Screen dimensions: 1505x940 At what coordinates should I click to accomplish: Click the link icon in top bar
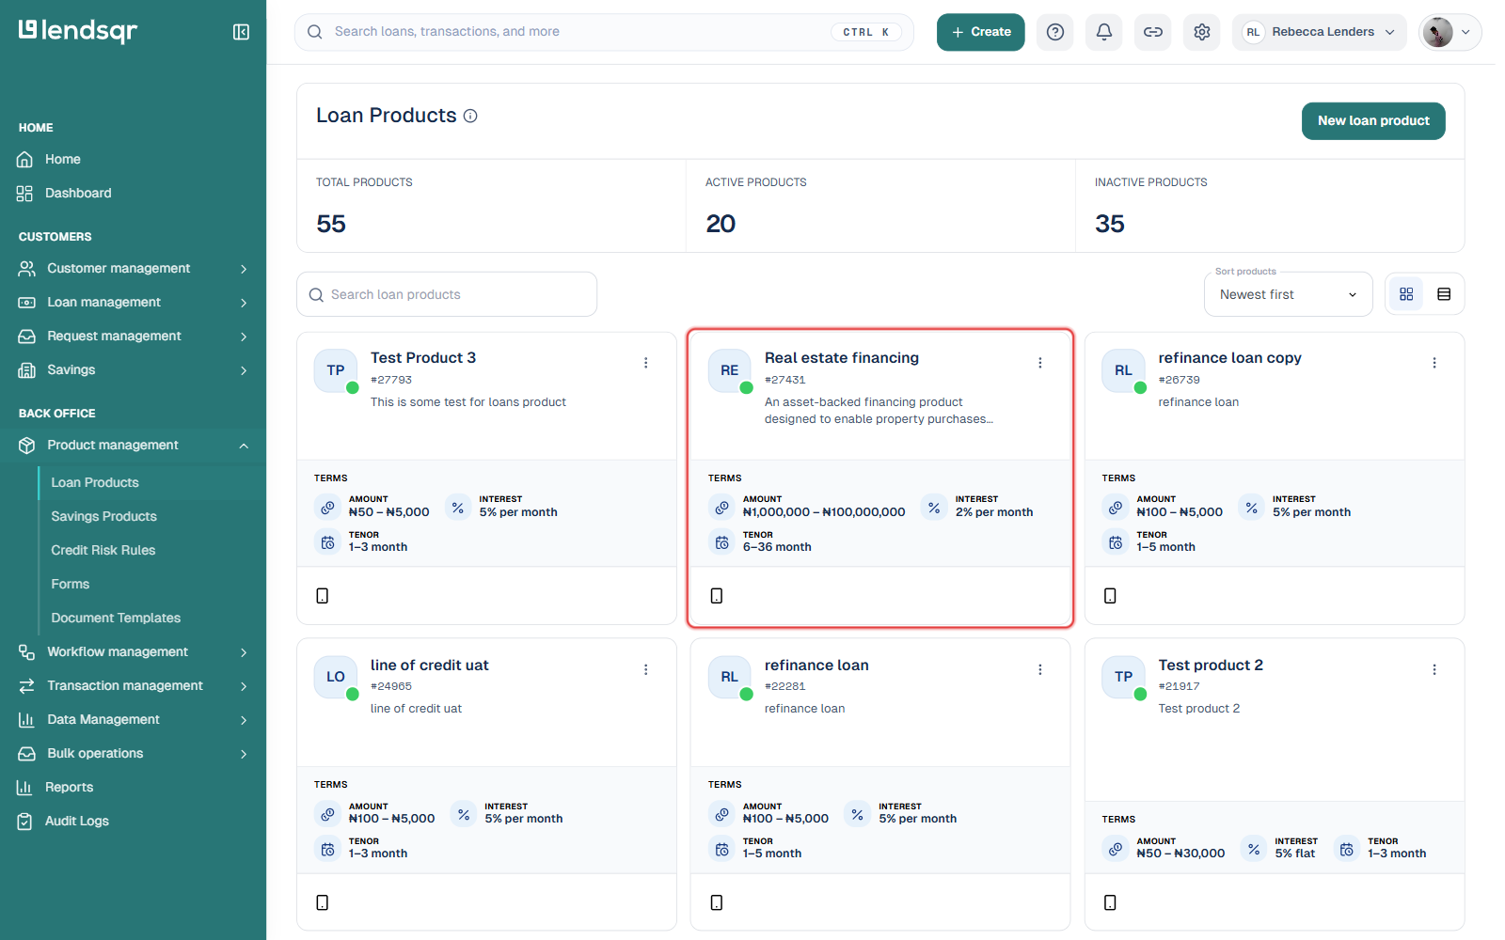pos(1153,32)
